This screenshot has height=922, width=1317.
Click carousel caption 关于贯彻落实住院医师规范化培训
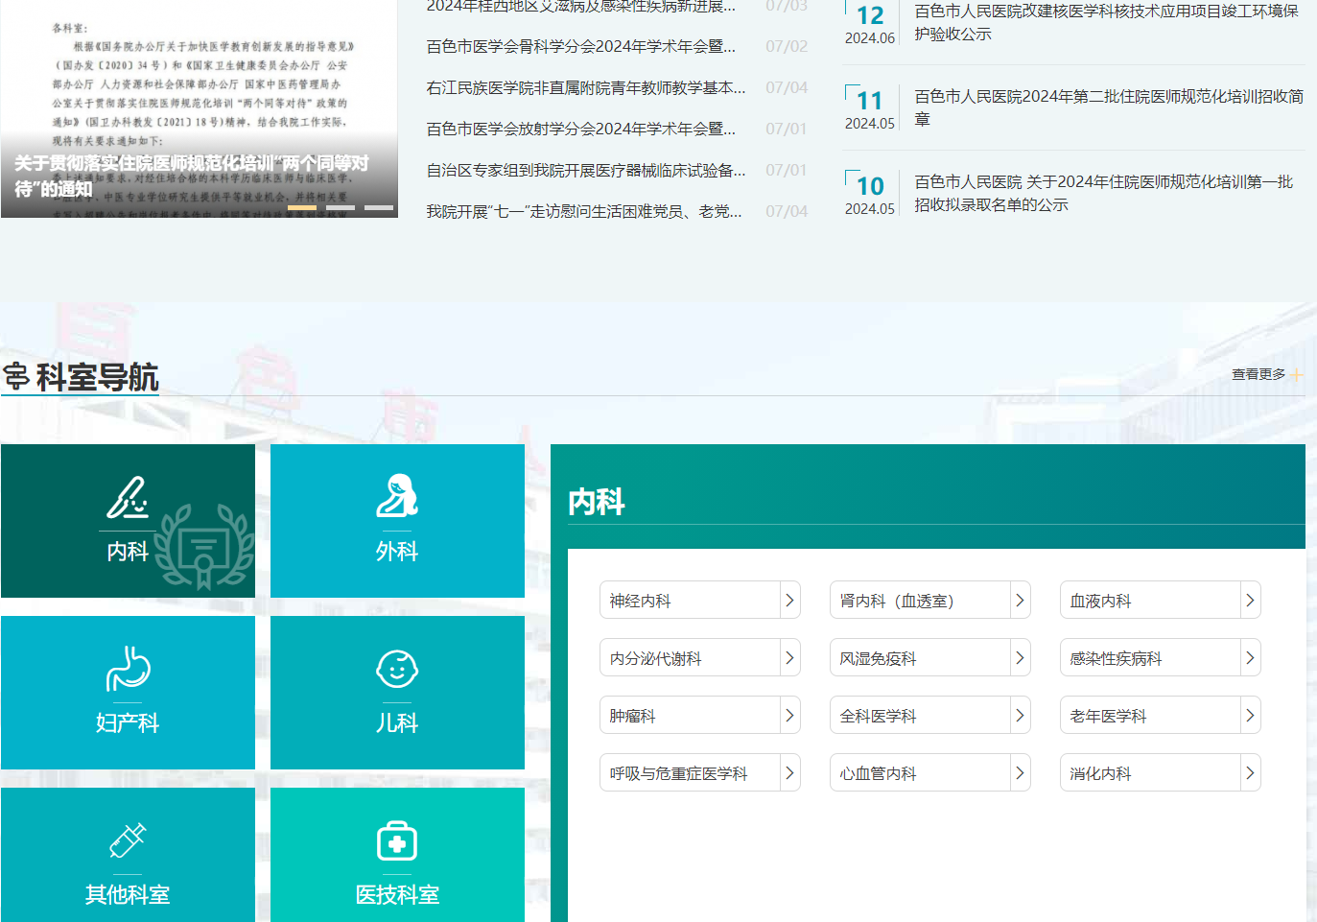(x=192, y=176)
